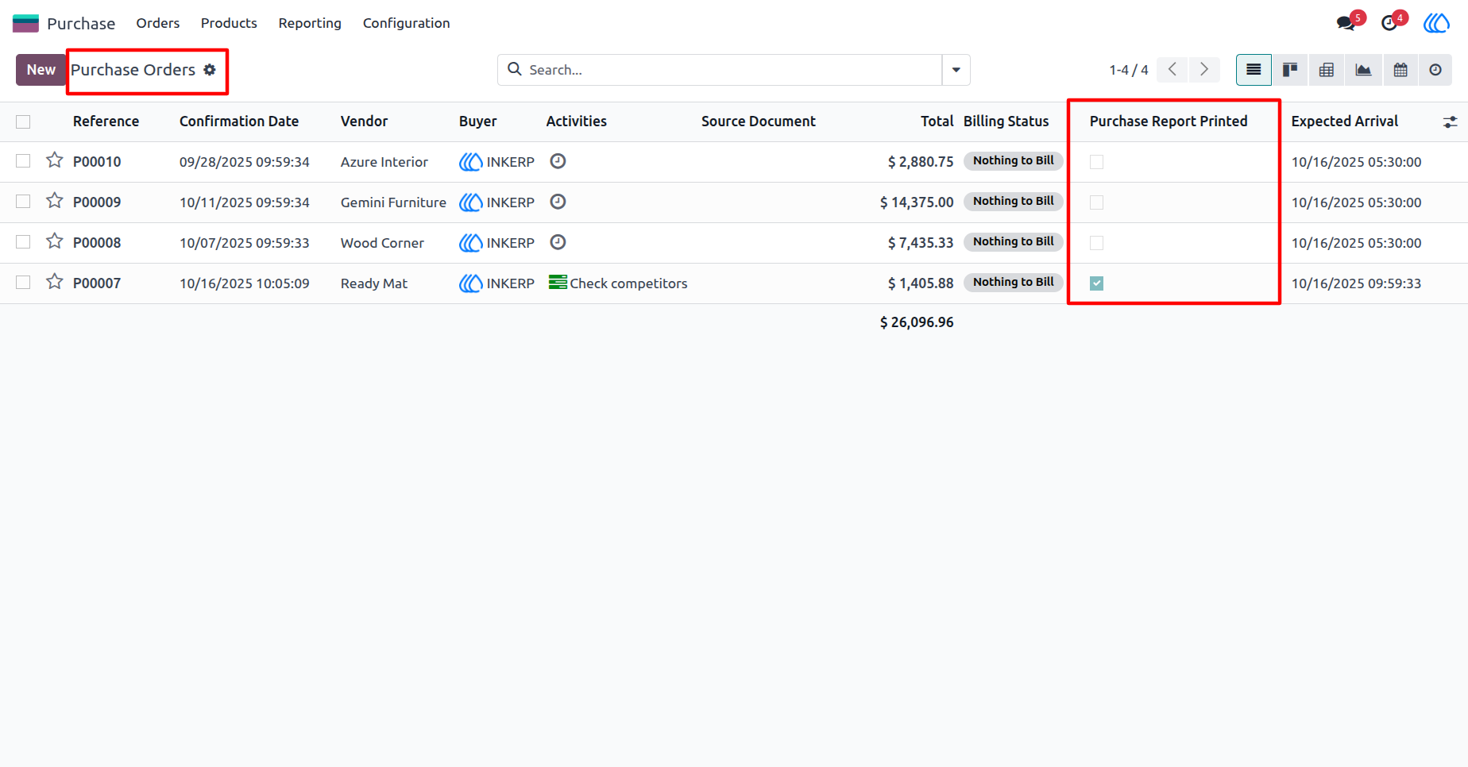
Task: Click the Search input field
Action: tap(732, 70)
